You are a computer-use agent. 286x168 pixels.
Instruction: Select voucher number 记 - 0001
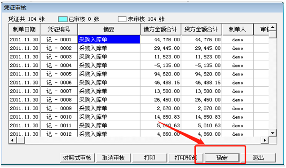pyautogui.click(x=59, y=40)
